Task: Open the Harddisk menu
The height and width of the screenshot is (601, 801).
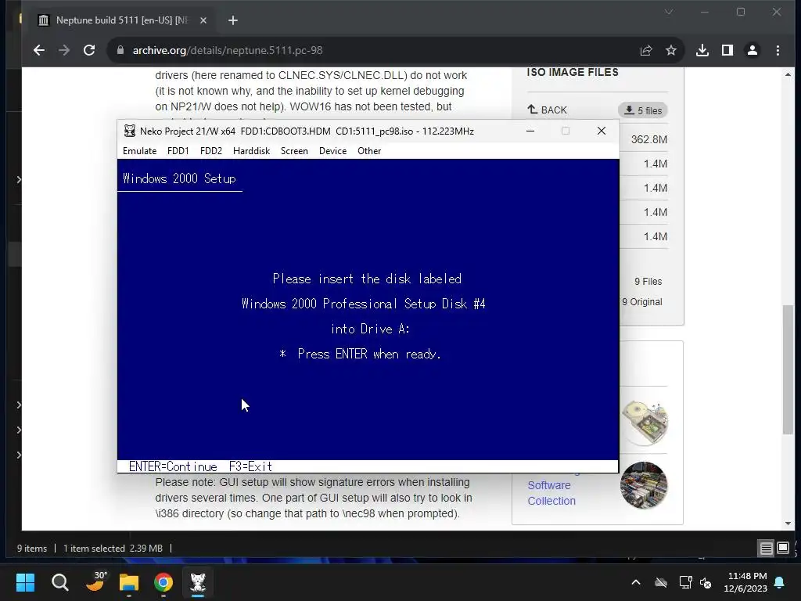Action: click(251, 151)
